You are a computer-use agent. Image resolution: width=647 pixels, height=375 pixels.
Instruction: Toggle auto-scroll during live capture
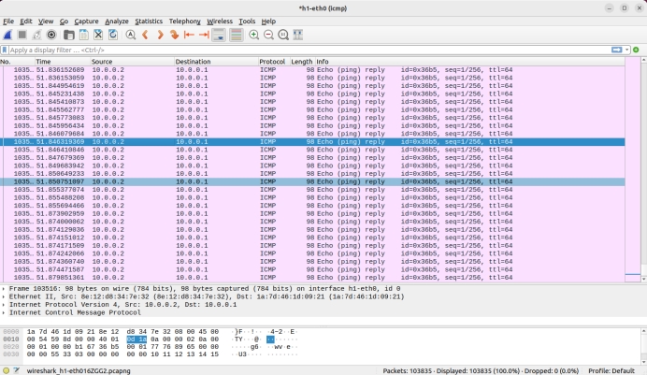click(220, 35)
